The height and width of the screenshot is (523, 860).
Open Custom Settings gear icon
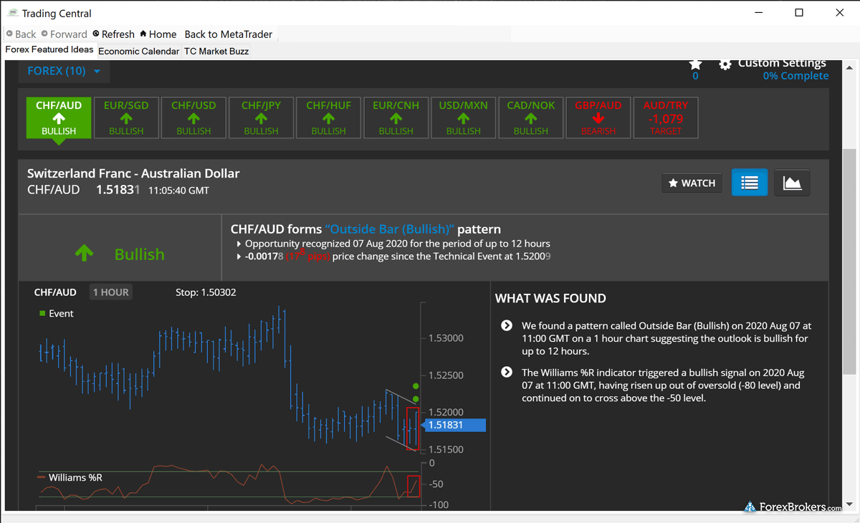(x=725, y=64)
